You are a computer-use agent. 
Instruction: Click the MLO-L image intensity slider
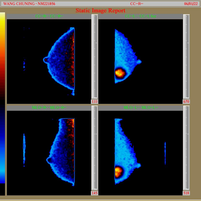click(x=186, y=148)
